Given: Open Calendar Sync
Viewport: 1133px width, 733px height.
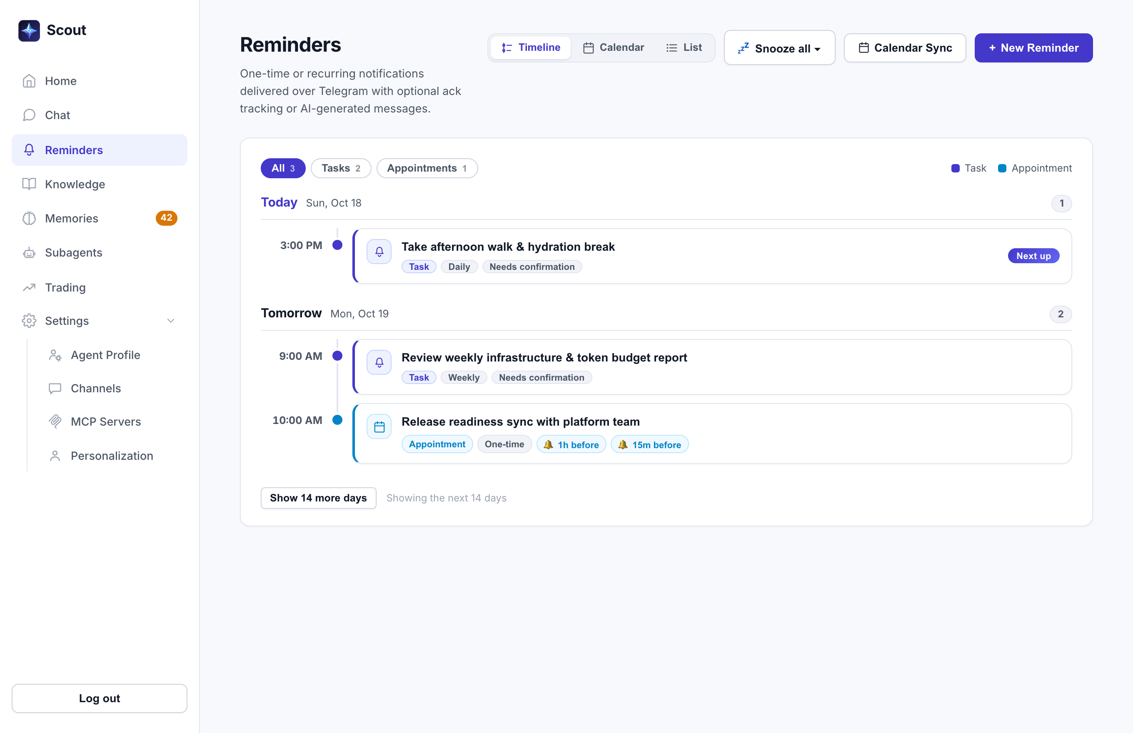Looking at the screenshot, I should [904, 47].
